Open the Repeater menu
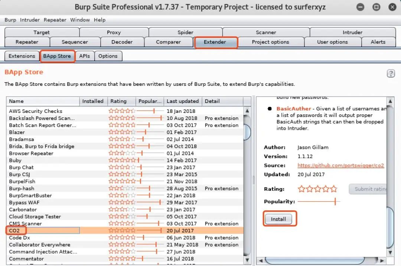 (x=55, y=20)
